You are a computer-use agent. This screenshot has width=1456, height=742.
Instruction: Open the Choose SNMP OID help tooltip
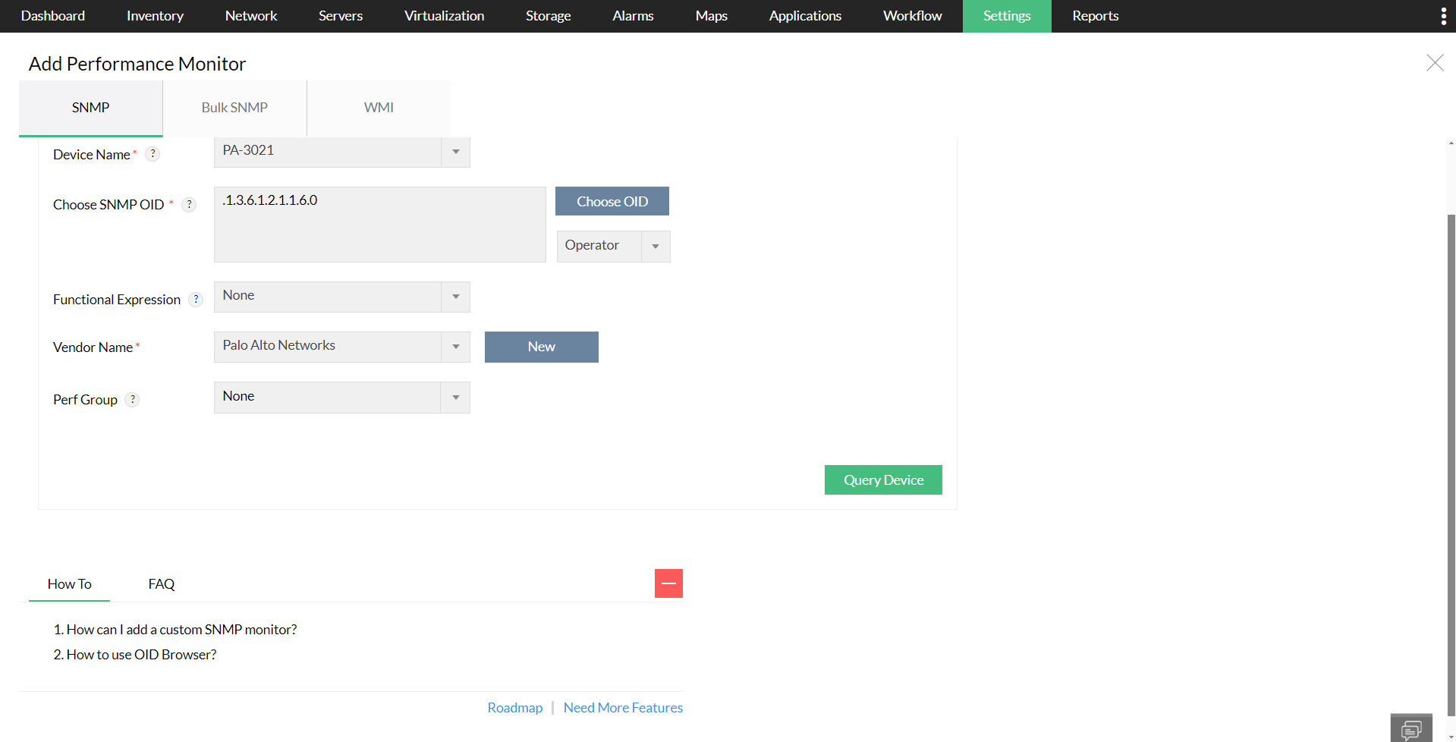click(188, 204)
